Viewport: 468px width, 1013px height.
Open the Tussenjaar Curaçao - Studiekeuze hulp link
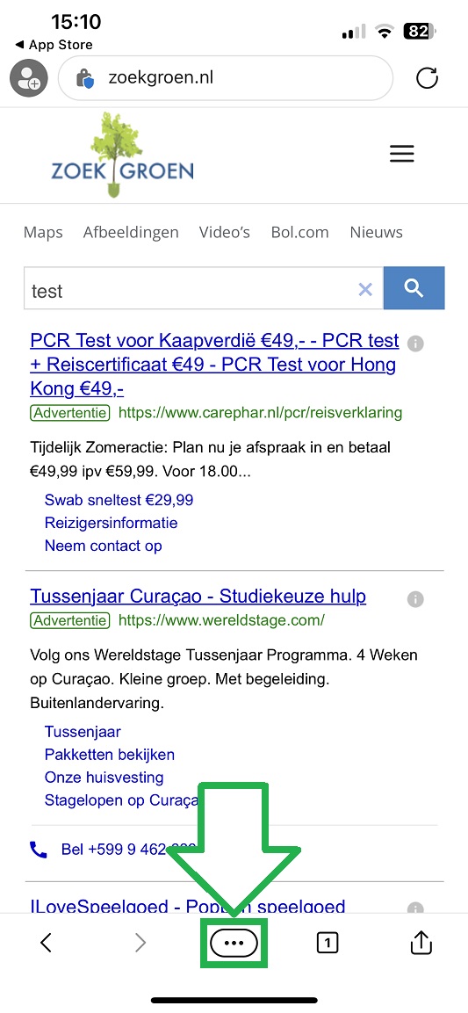(198, 596)
